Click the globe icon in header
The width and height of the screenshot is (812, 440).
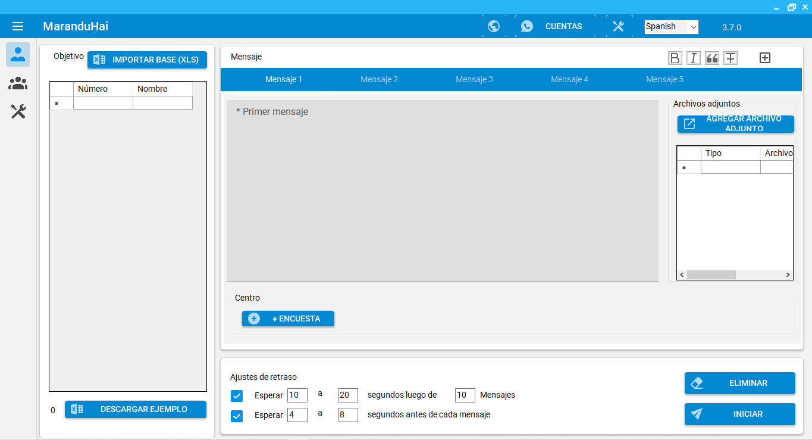tap(493, 26)
